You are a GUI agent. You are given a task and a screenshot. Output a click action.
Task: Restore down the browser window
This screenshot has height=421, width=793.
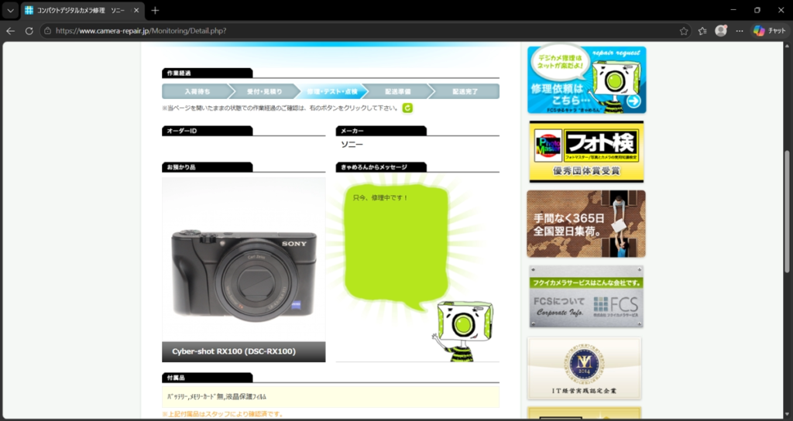757,10
